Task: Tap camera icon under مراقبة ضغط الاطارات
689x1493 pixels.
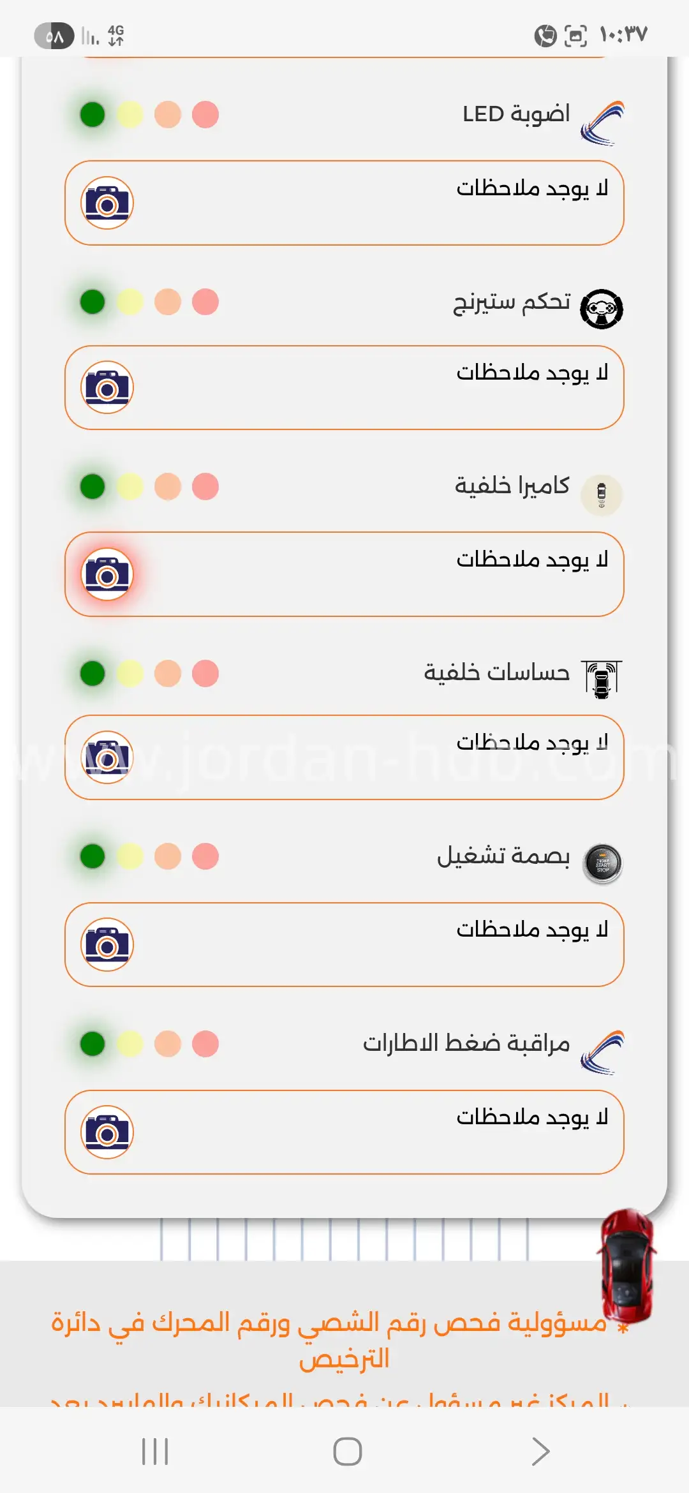Action: coord(107,1132)
